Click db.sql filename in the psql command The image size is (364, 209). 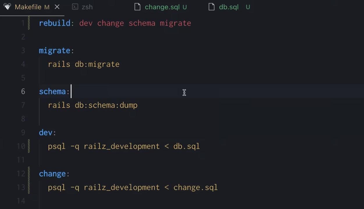pyautogui.click(x=187, y=146)
